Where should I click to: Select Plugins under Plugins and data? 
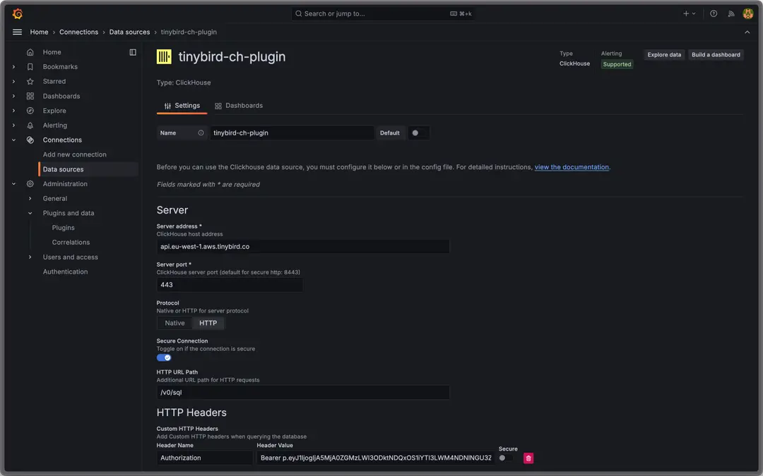63,227
